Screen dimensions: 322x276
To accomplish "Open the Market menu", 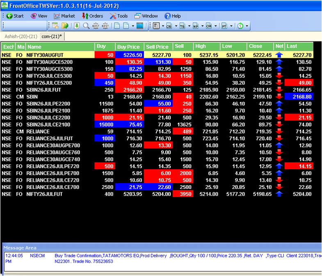I will pos(64,16).
